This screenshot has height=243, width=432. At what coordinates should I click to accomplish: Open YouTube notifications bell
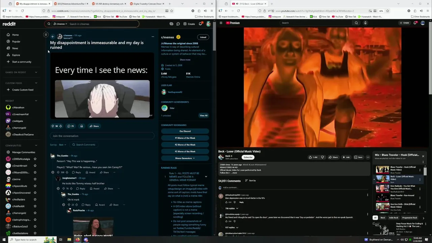415,23
